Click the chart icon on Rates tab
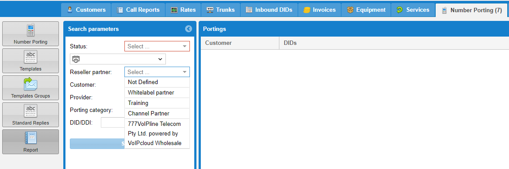The image size is (509, 169). 174,10
